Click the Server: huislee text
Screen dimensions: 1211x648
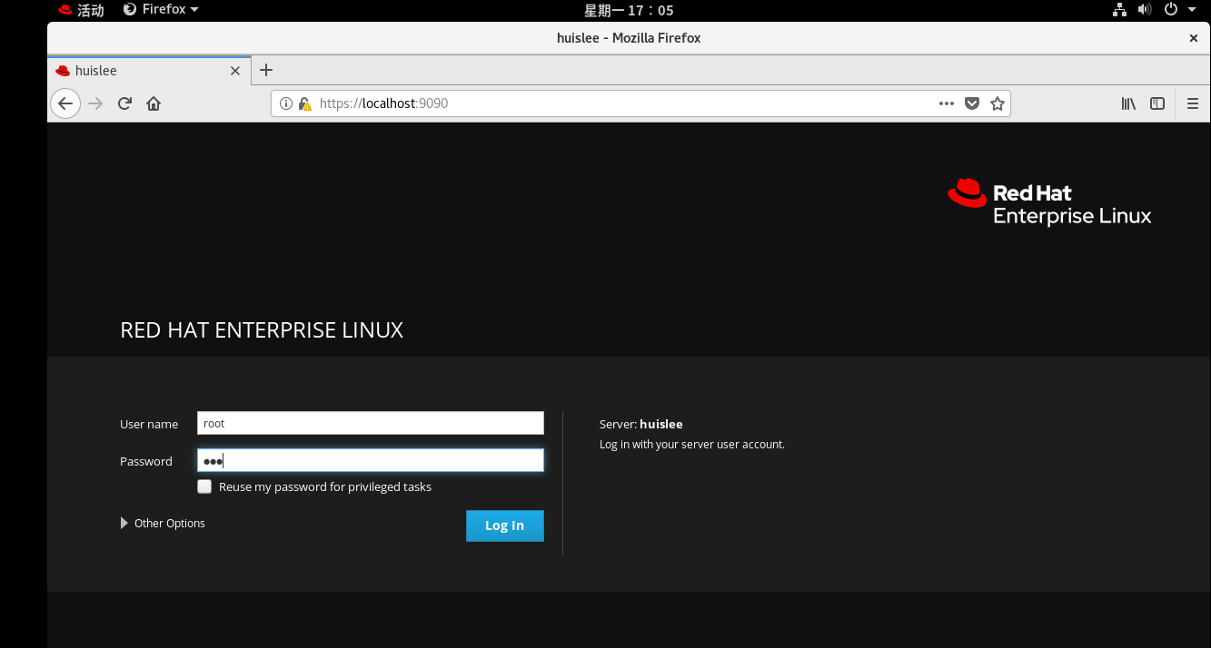click(641, 424)
